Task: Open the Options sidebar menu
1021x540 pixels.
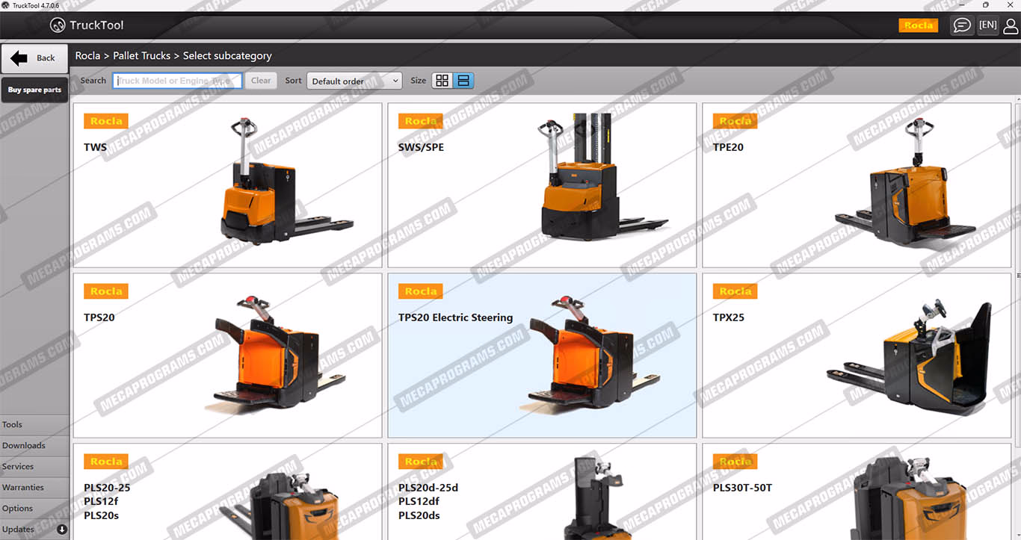Action: [34, 508]
